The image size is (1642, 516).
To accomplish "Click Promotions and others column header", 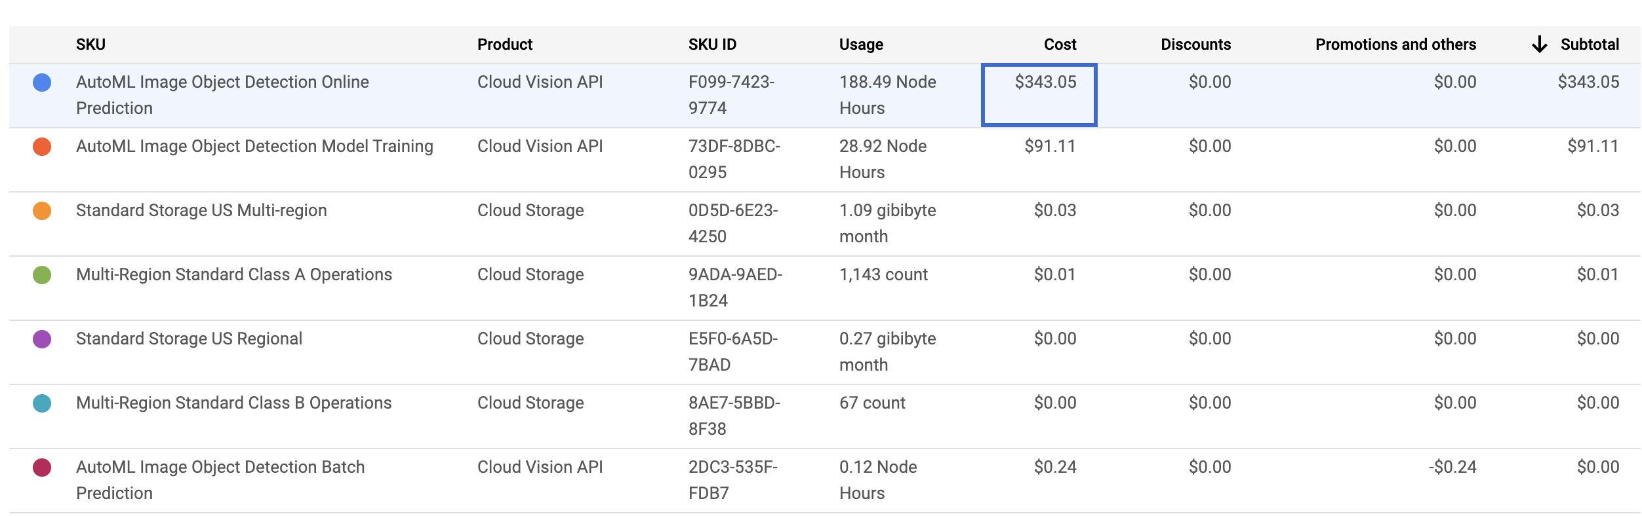I will (x=1395, y=45).
